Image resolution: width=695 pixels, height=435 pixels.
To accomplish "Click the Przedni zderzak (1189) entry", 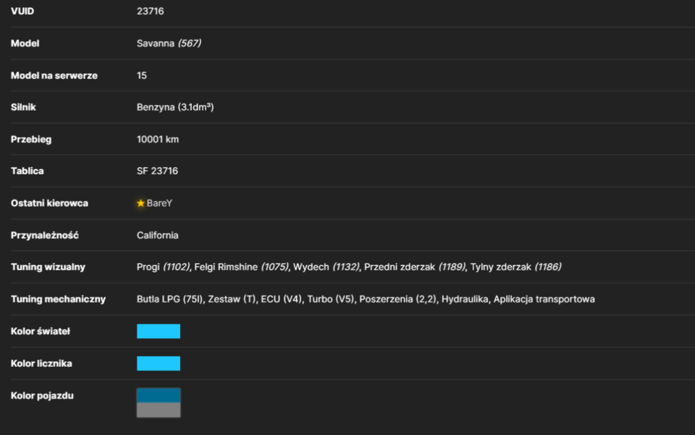I will 415,267.
